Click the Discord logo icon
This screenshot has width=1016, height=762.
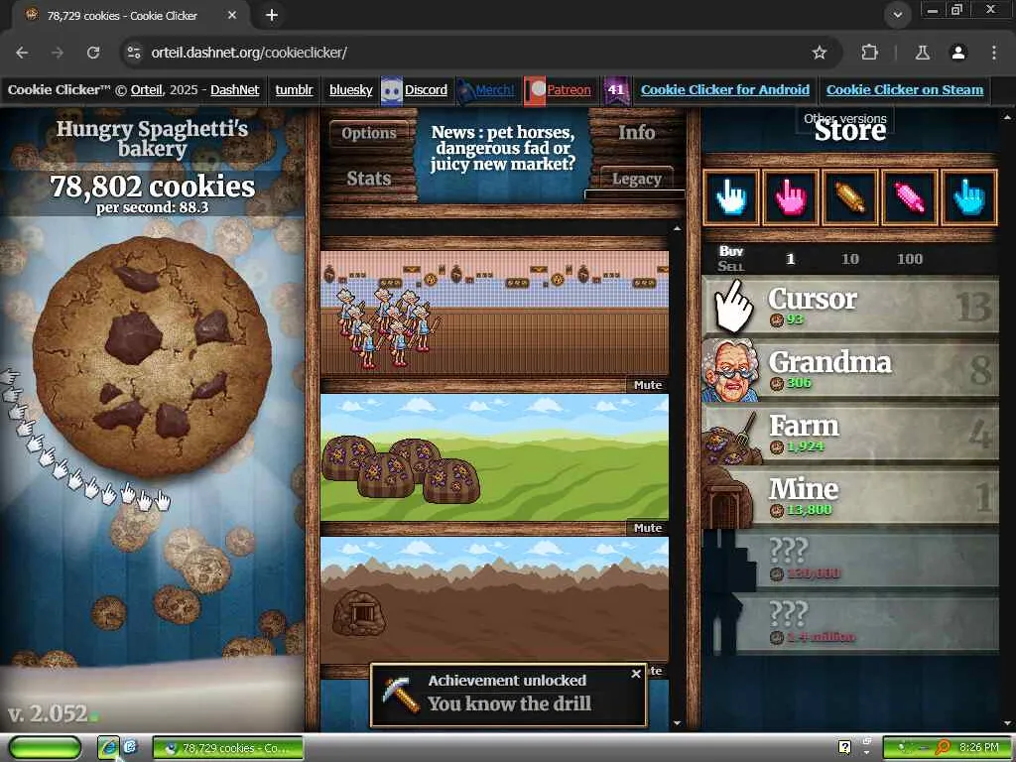point(391,90)
